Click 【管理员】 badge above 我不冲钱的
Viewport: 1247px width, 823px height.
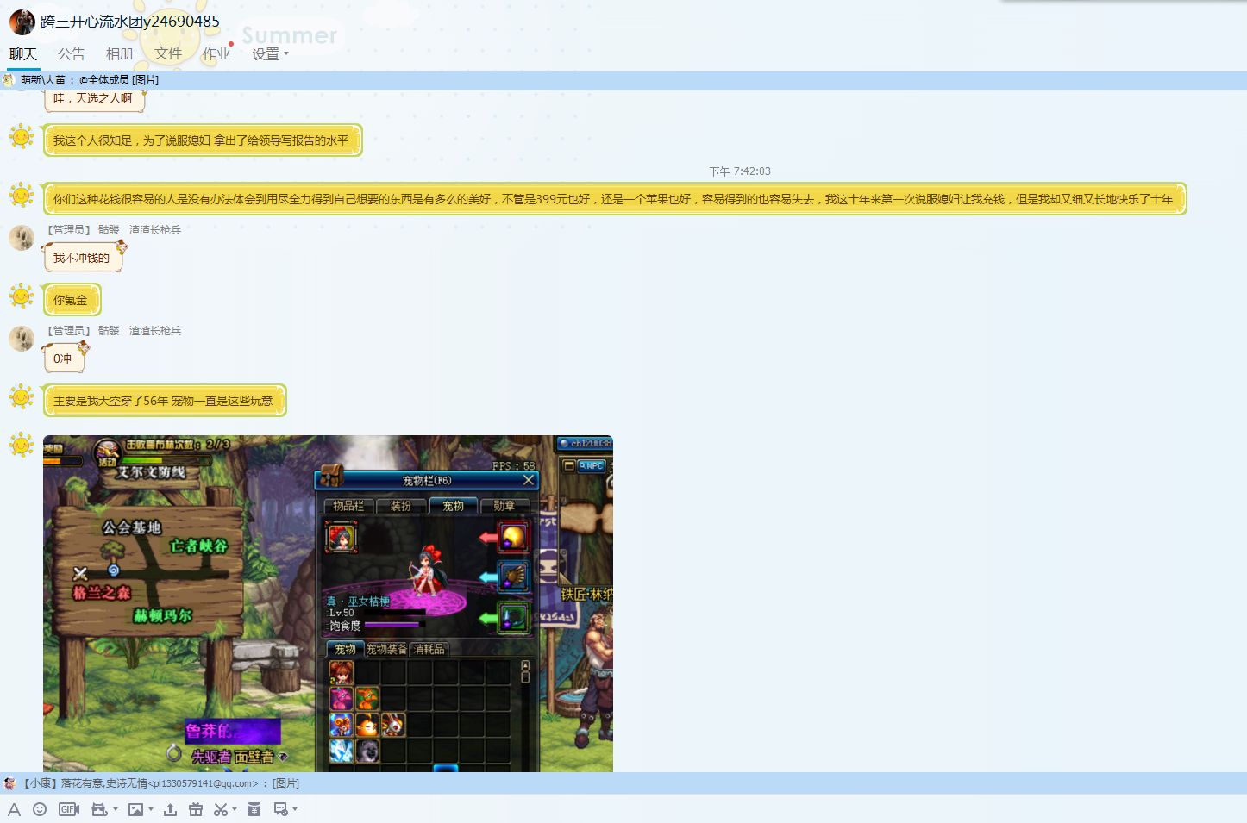click(69, 229)
